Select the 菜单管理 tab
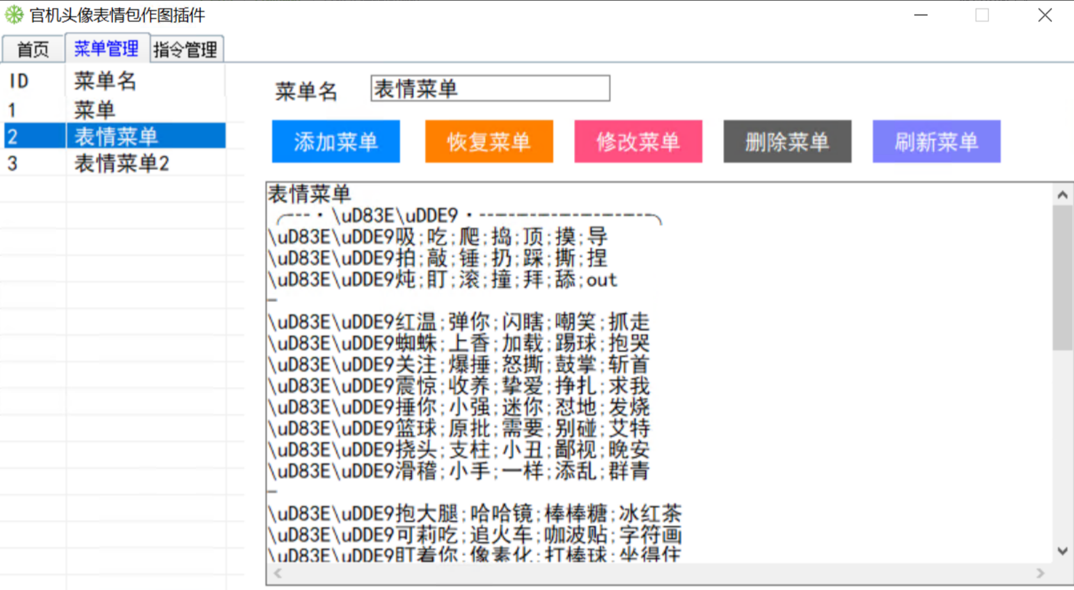Viewport: 1074px width, 590px height. coord(107,48)
